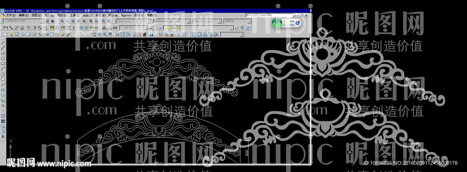Open the Express menu
Viewport: 467px width, 172px height.
pos(126,16)
